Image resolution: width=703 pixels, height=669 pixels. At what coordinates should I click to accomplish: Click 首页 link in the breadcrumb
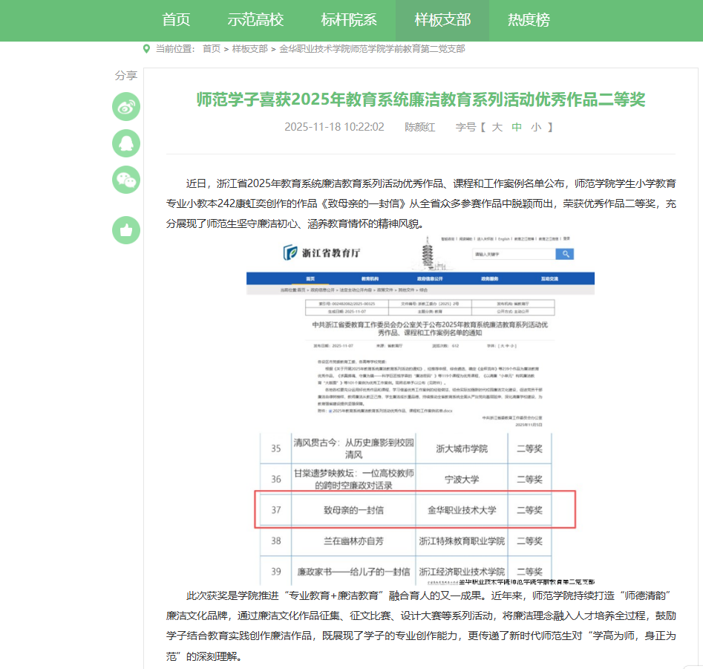pyautogui.click(x=212, y=49)
